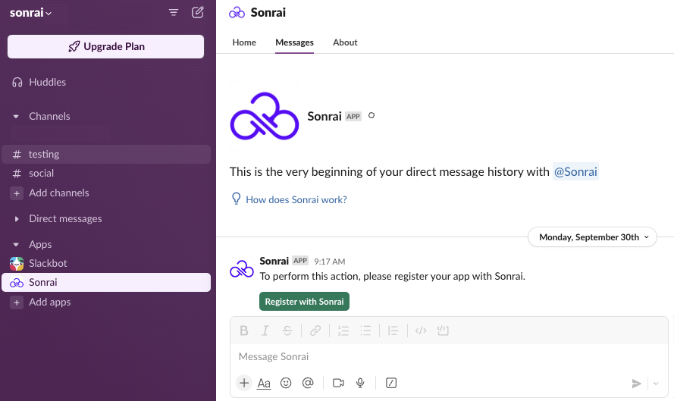
Task: Click the Sonrai status circle indicator
Action: 371,116
